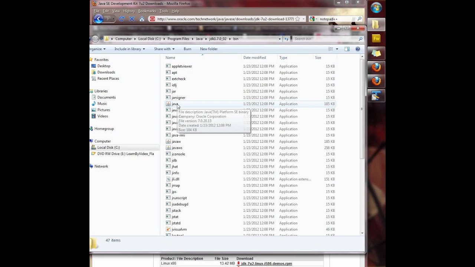Viewport: 475px width, 267px height.
Task: Open the Share with dropdown
Action: point(164,49)
